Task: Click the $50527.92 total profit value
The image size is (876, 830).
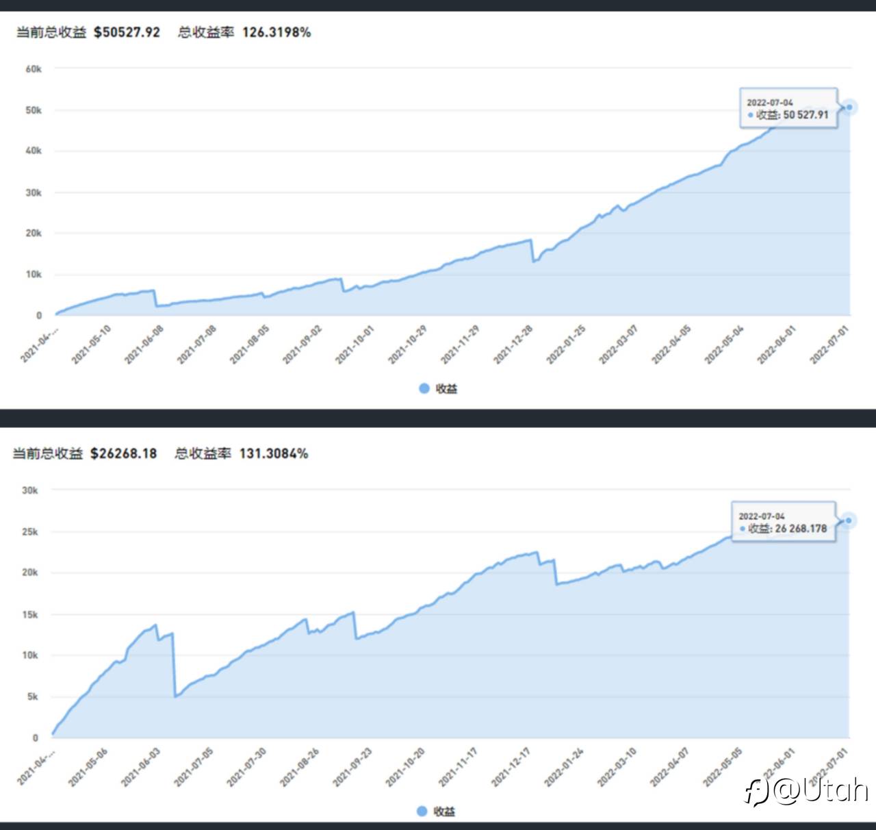Action: coord(127,32)
